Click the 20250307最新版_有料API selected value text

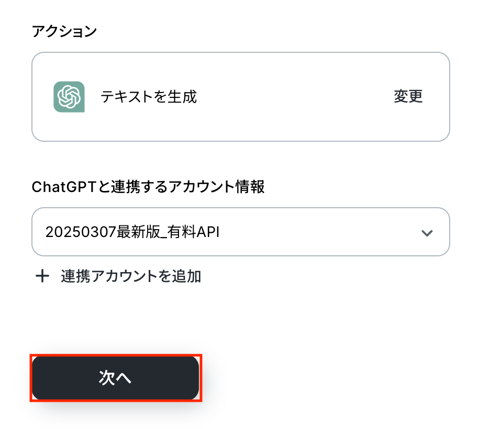point(132,232)
